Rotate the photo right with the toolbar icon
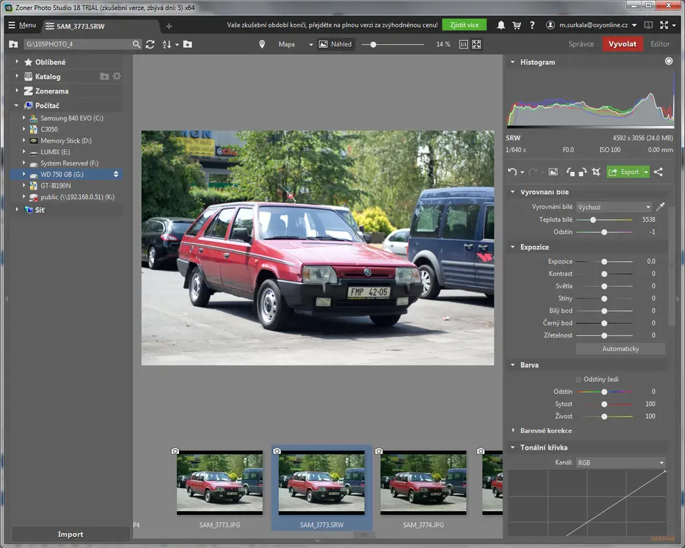Viewport: 685px width, 548px height. pyautogui.click(x=582, y=172)
